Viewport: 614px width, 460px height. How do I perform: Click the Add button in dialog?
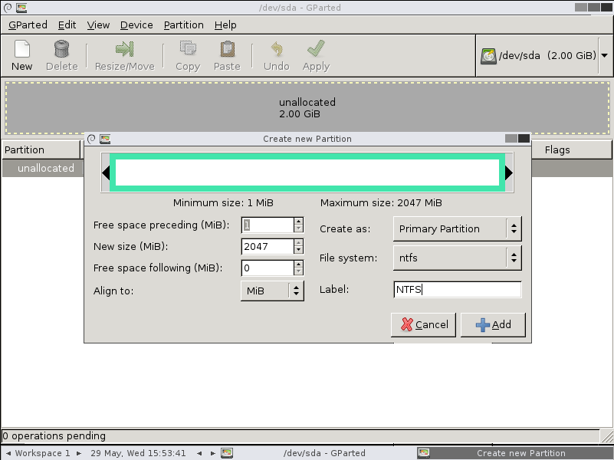click(x=493, y=324)
